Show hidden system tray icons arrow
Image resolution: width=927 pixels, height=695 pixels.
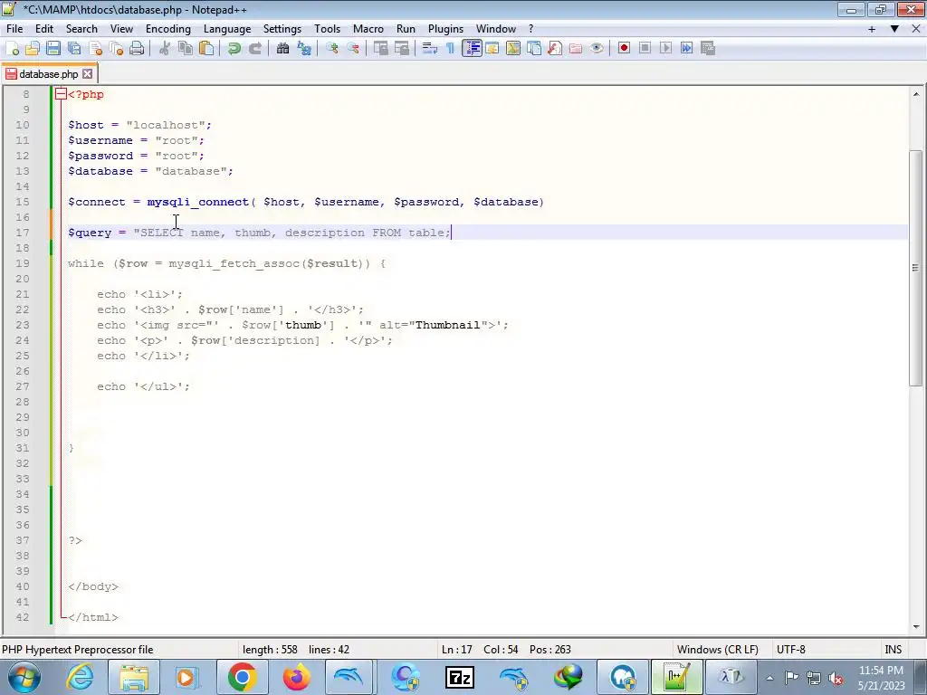(769, 678)
